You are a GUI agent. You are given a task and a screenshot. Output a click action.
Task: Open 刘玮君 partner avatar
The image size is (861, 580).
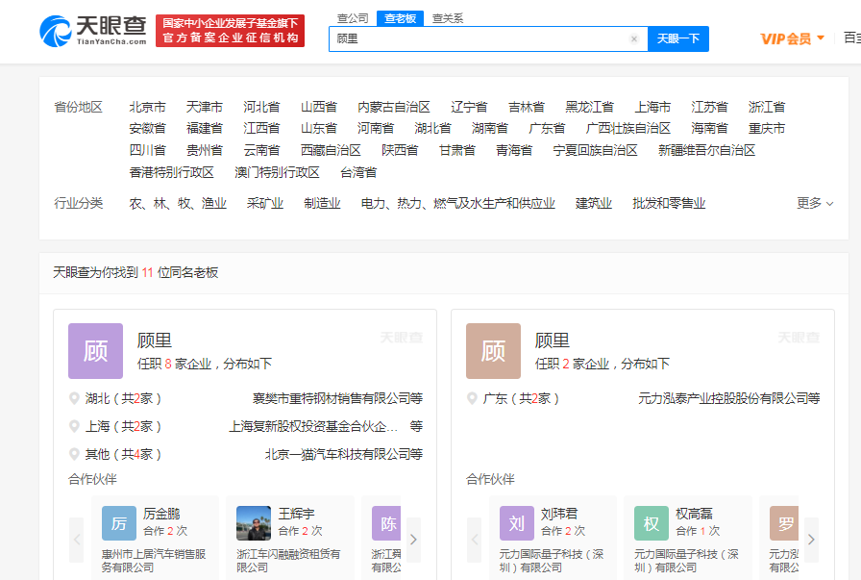[517, 523]
